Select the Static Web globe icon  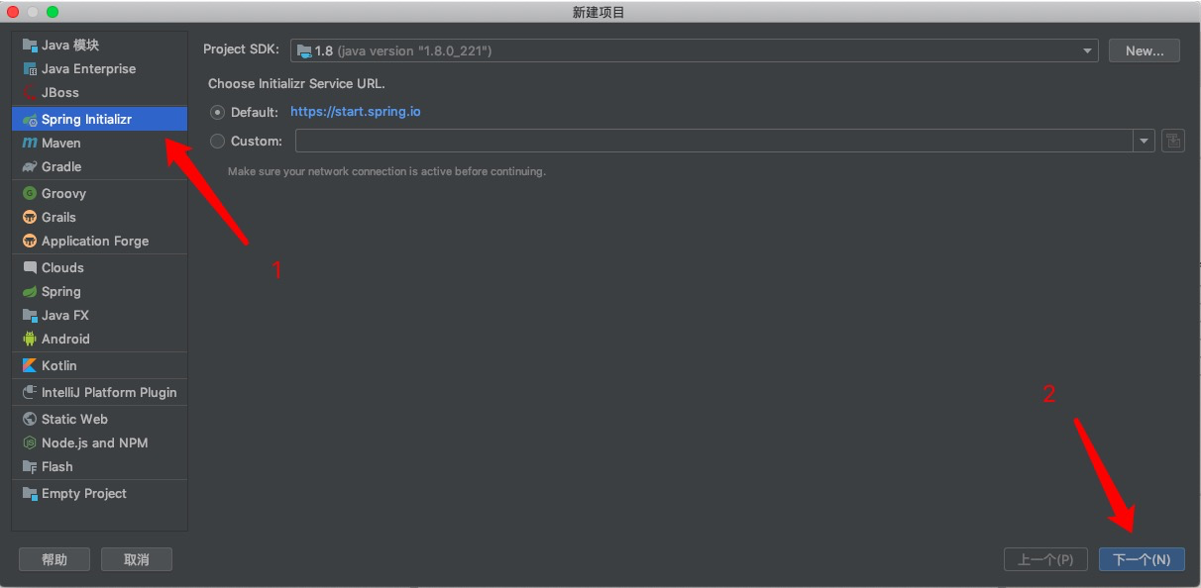click(30, 419)
